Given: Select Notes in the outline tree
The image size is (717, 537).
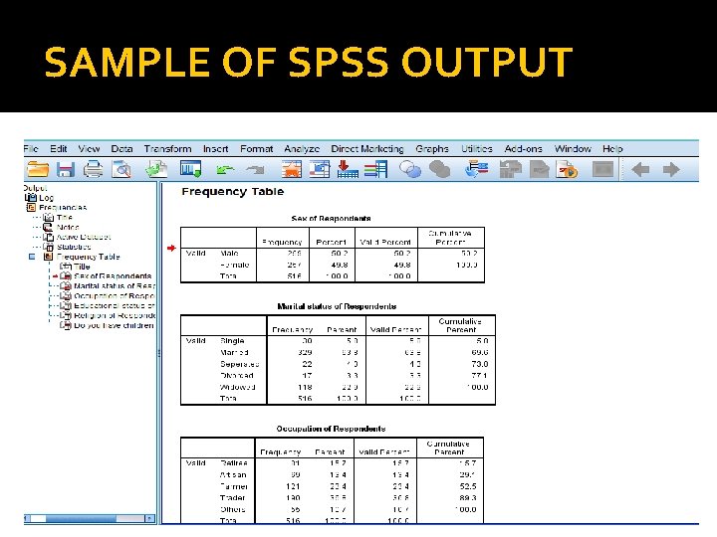Looking at the screenshot, I should click(68, 227).
